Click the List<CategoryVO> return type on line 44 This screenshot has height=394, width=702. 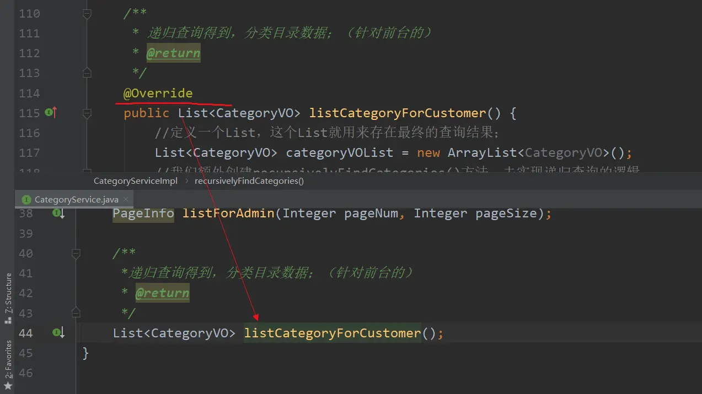tap(174, 333)
